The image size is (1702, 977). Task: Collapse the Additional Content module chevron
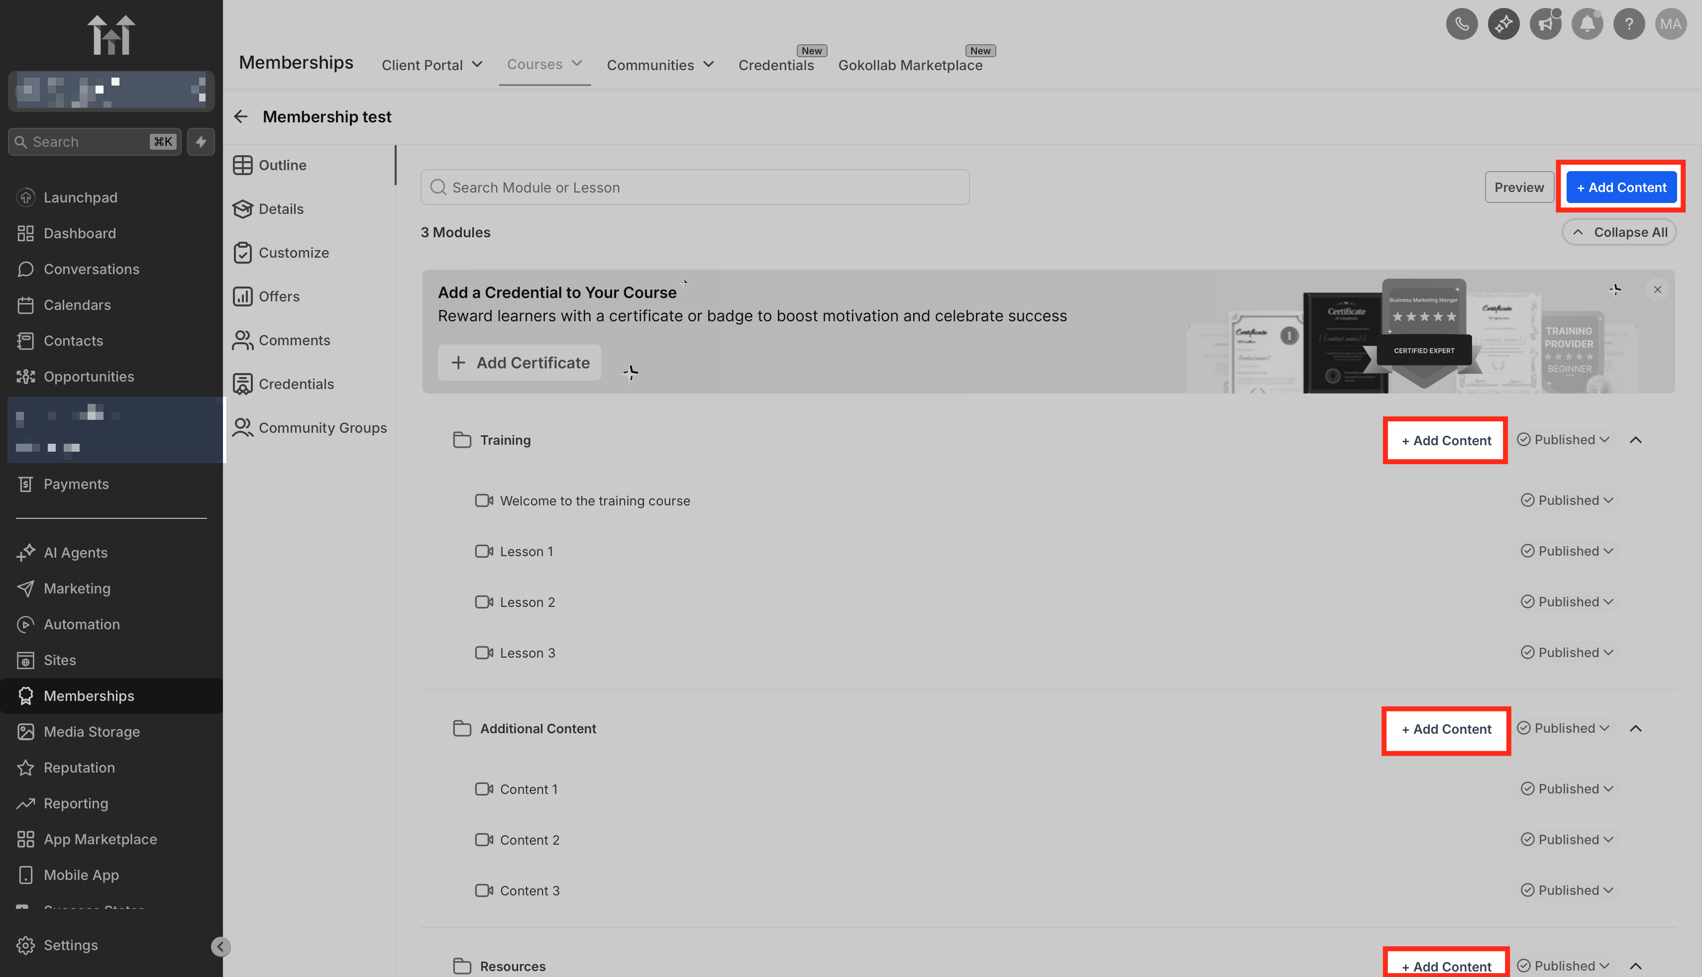pyautogui.click(x=1635, y=729)
